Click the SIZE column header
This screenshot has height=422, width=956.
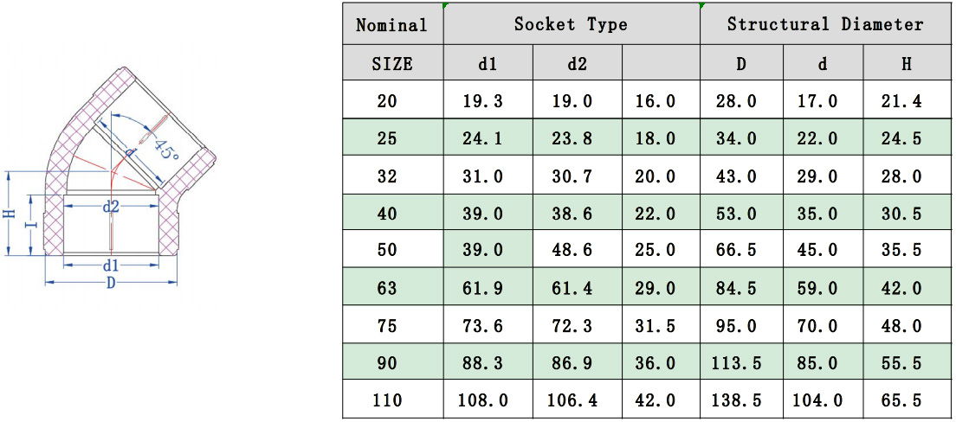click(392, 63)
